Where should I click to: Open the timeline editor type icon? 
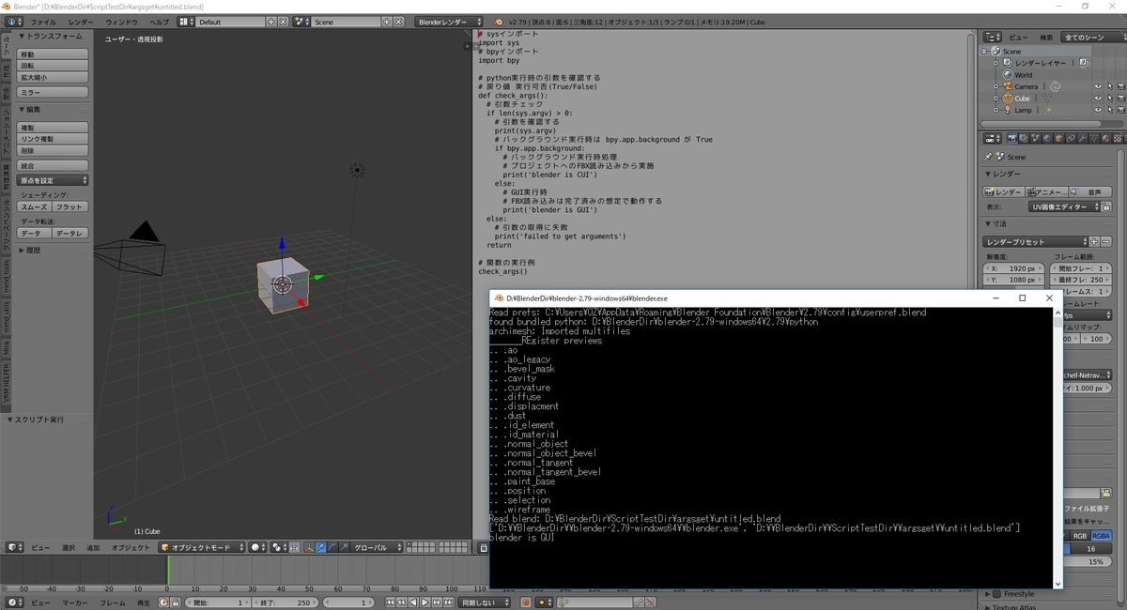pos(14,602)
